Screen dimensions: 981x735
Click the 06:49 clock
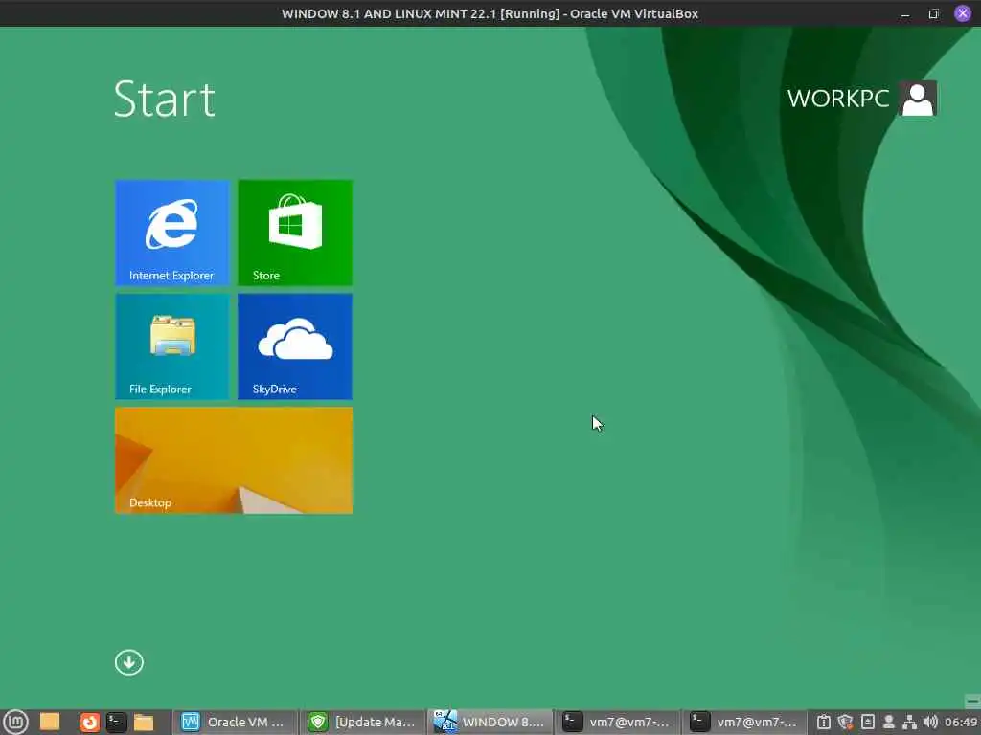tap(961, 722)
